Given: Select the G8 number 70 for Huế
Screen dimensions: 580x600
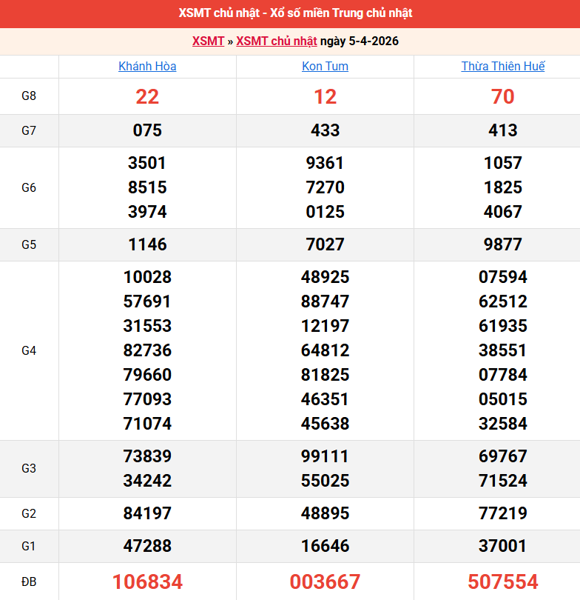Looking at the screenshot, I should 503,97.
